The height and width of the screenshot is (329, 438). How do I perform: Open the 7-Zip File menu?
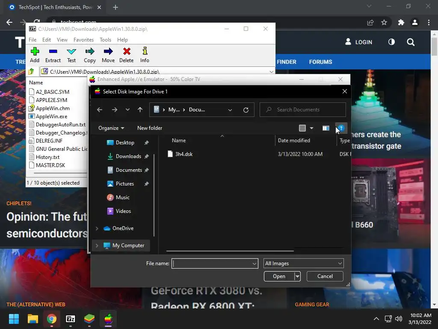coord(33,40)
